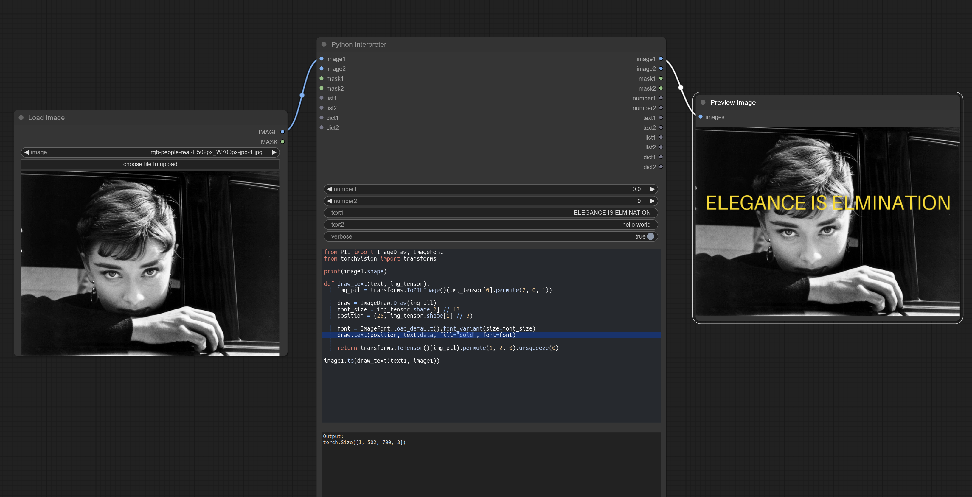Click the Preview Image title bar

click(x=827, y=102)
